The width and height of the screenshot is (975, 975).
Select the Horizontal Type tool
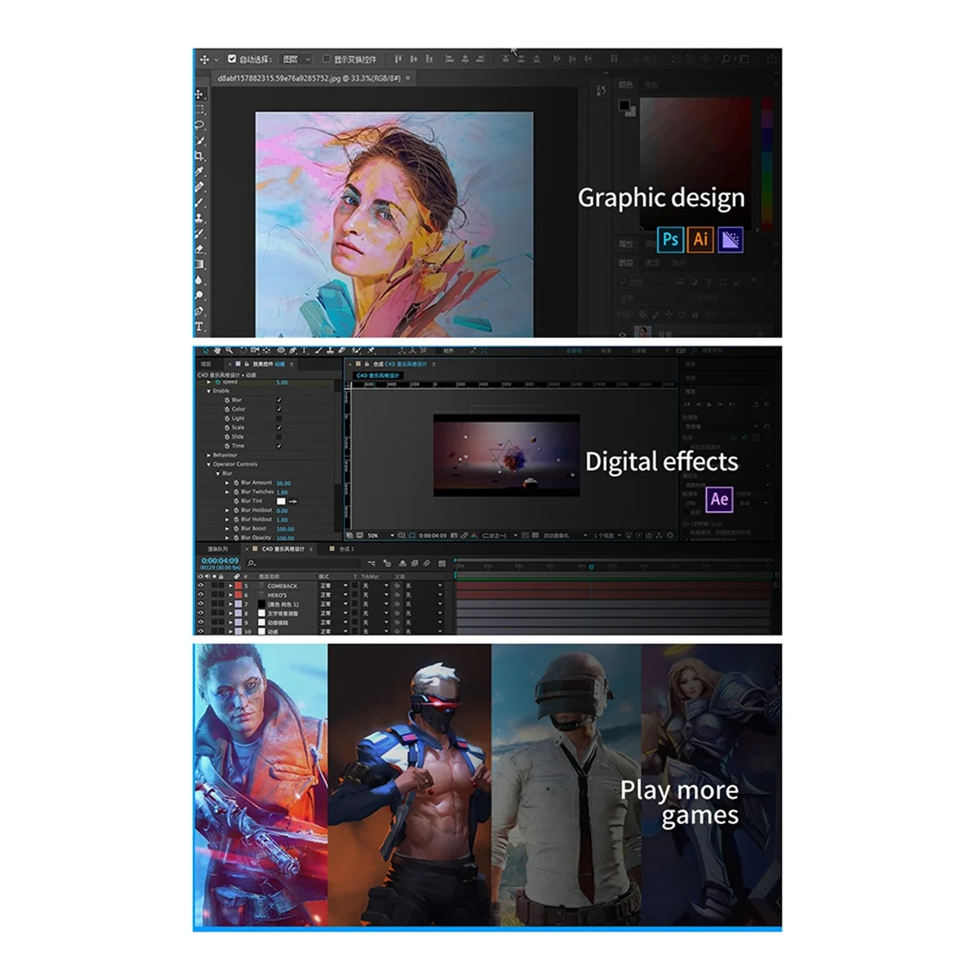(x=199, y=327)
